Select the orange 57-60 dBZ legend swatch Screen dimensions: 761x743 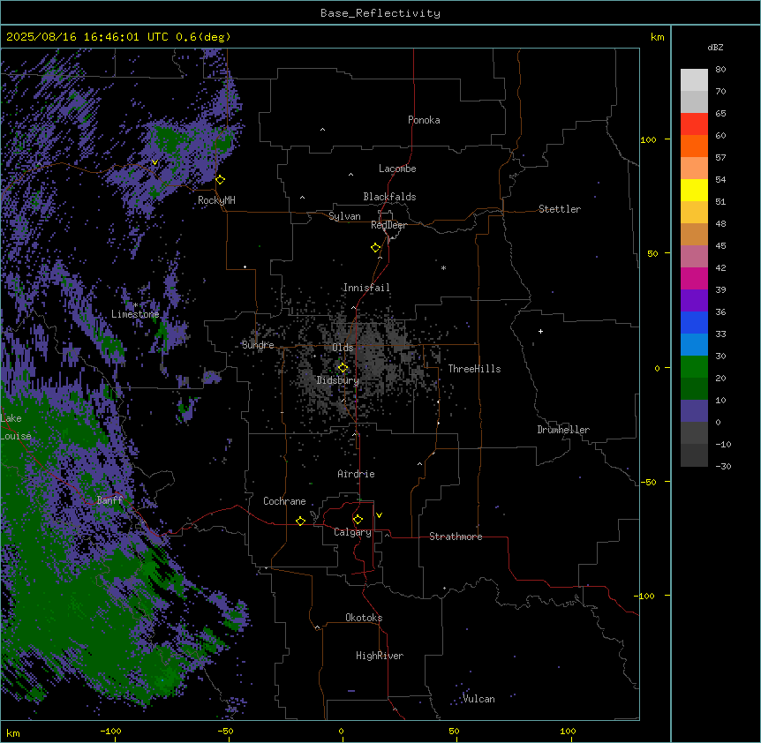pyautogui.click(x=694, y=146)
